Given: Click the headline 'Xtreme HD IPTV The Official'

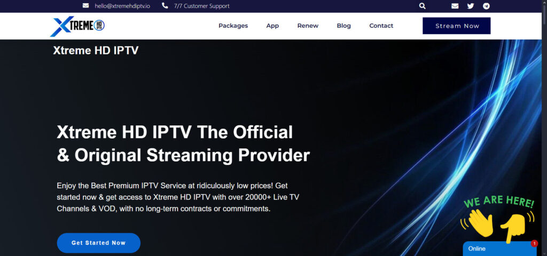Looking at the screenshot, I should pos(175,132).
